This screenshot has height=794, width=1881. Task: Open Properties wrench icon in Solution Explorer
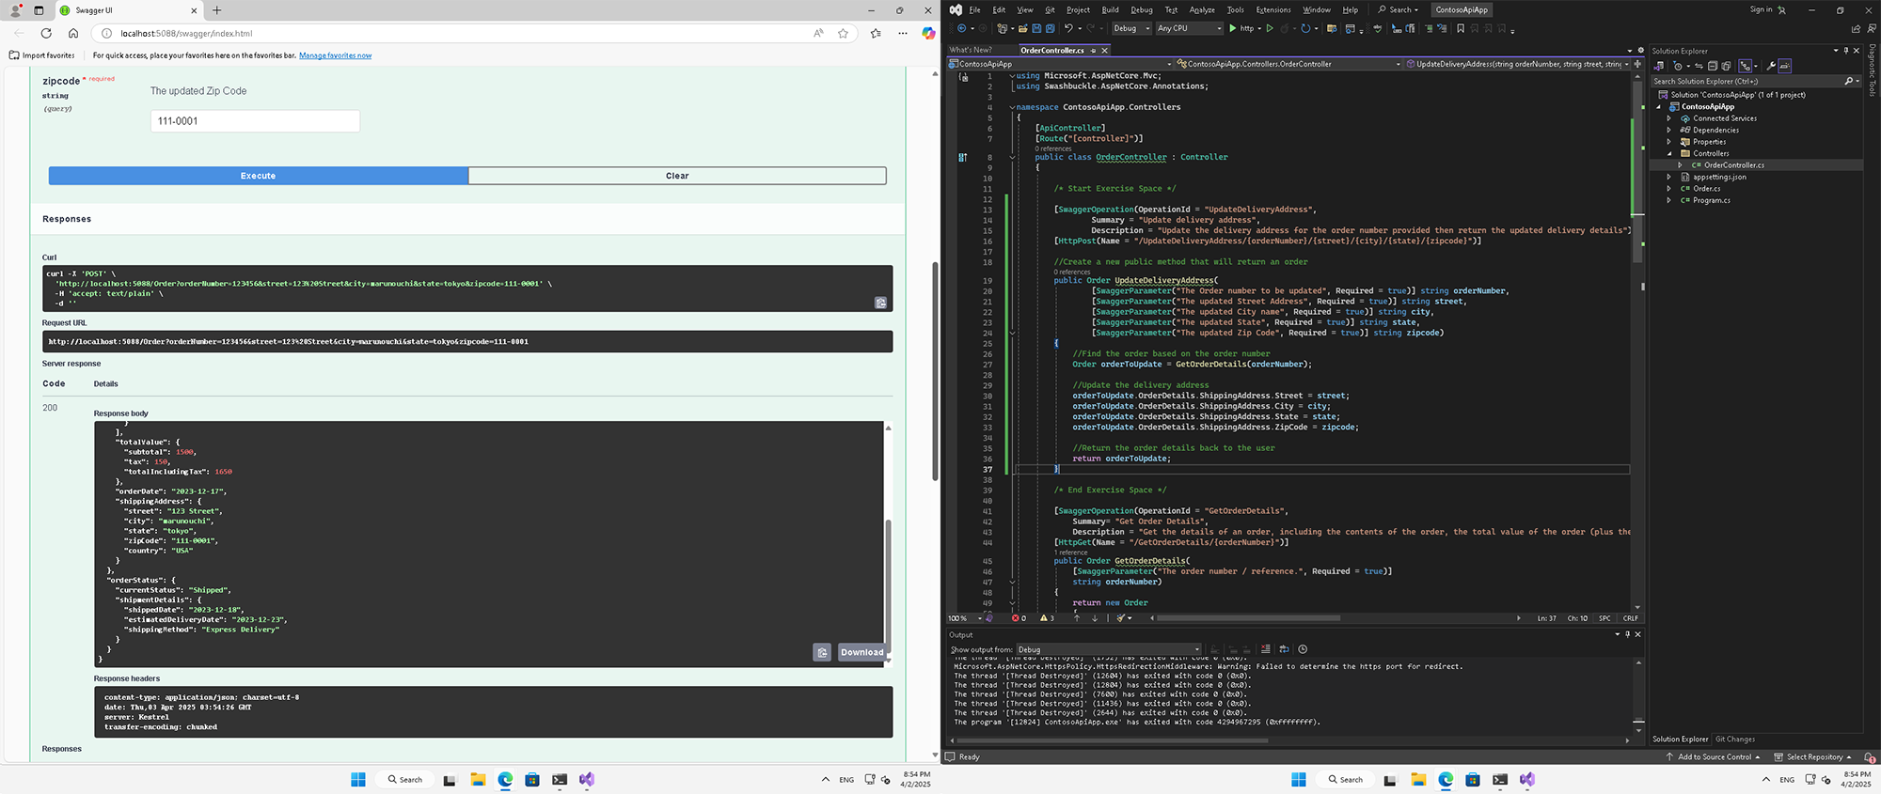[1771, 66]
